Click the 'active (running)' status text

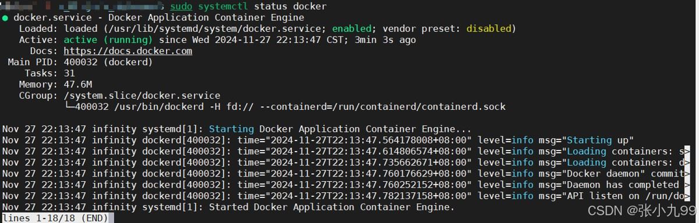pyautogui.click(x=108, y=40)
